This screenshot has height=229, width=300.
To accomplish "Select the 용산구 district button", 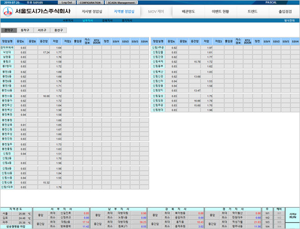I will click(58, 30).
